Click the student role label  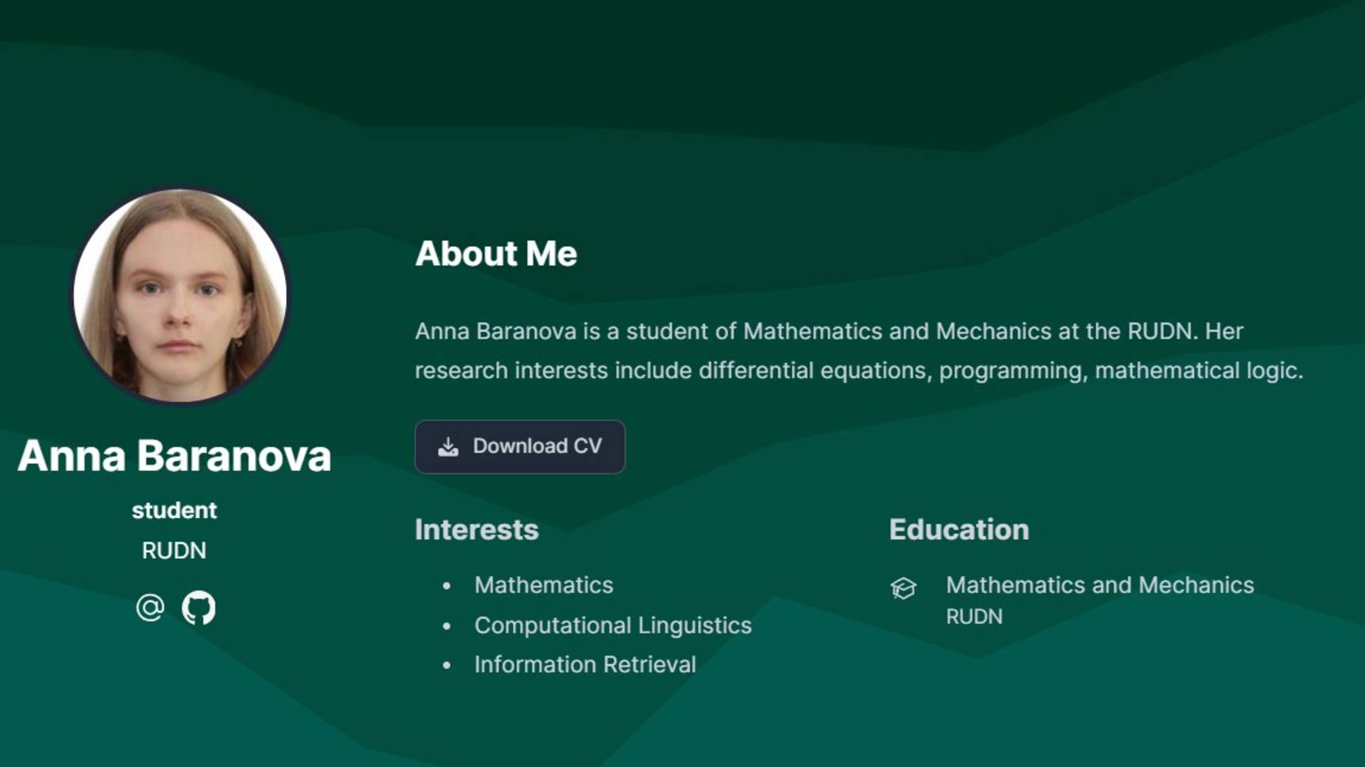point(174,511)
